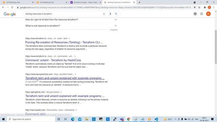
Task: Open gist.github 'Terraform taint and untaint explained' result
Action: click(65, 96)
